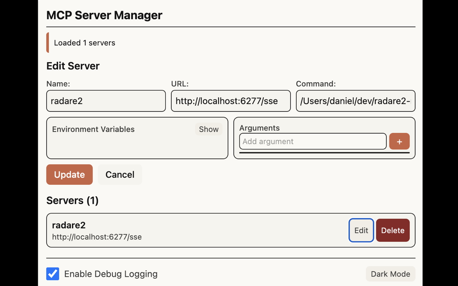Click the Arguments section label

259,128
